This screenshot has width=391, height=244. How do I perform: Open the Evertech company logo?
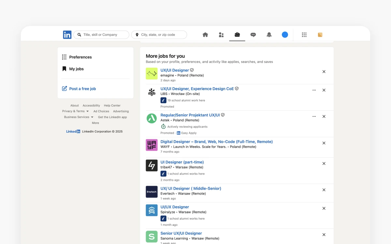[x=152, y=192]
